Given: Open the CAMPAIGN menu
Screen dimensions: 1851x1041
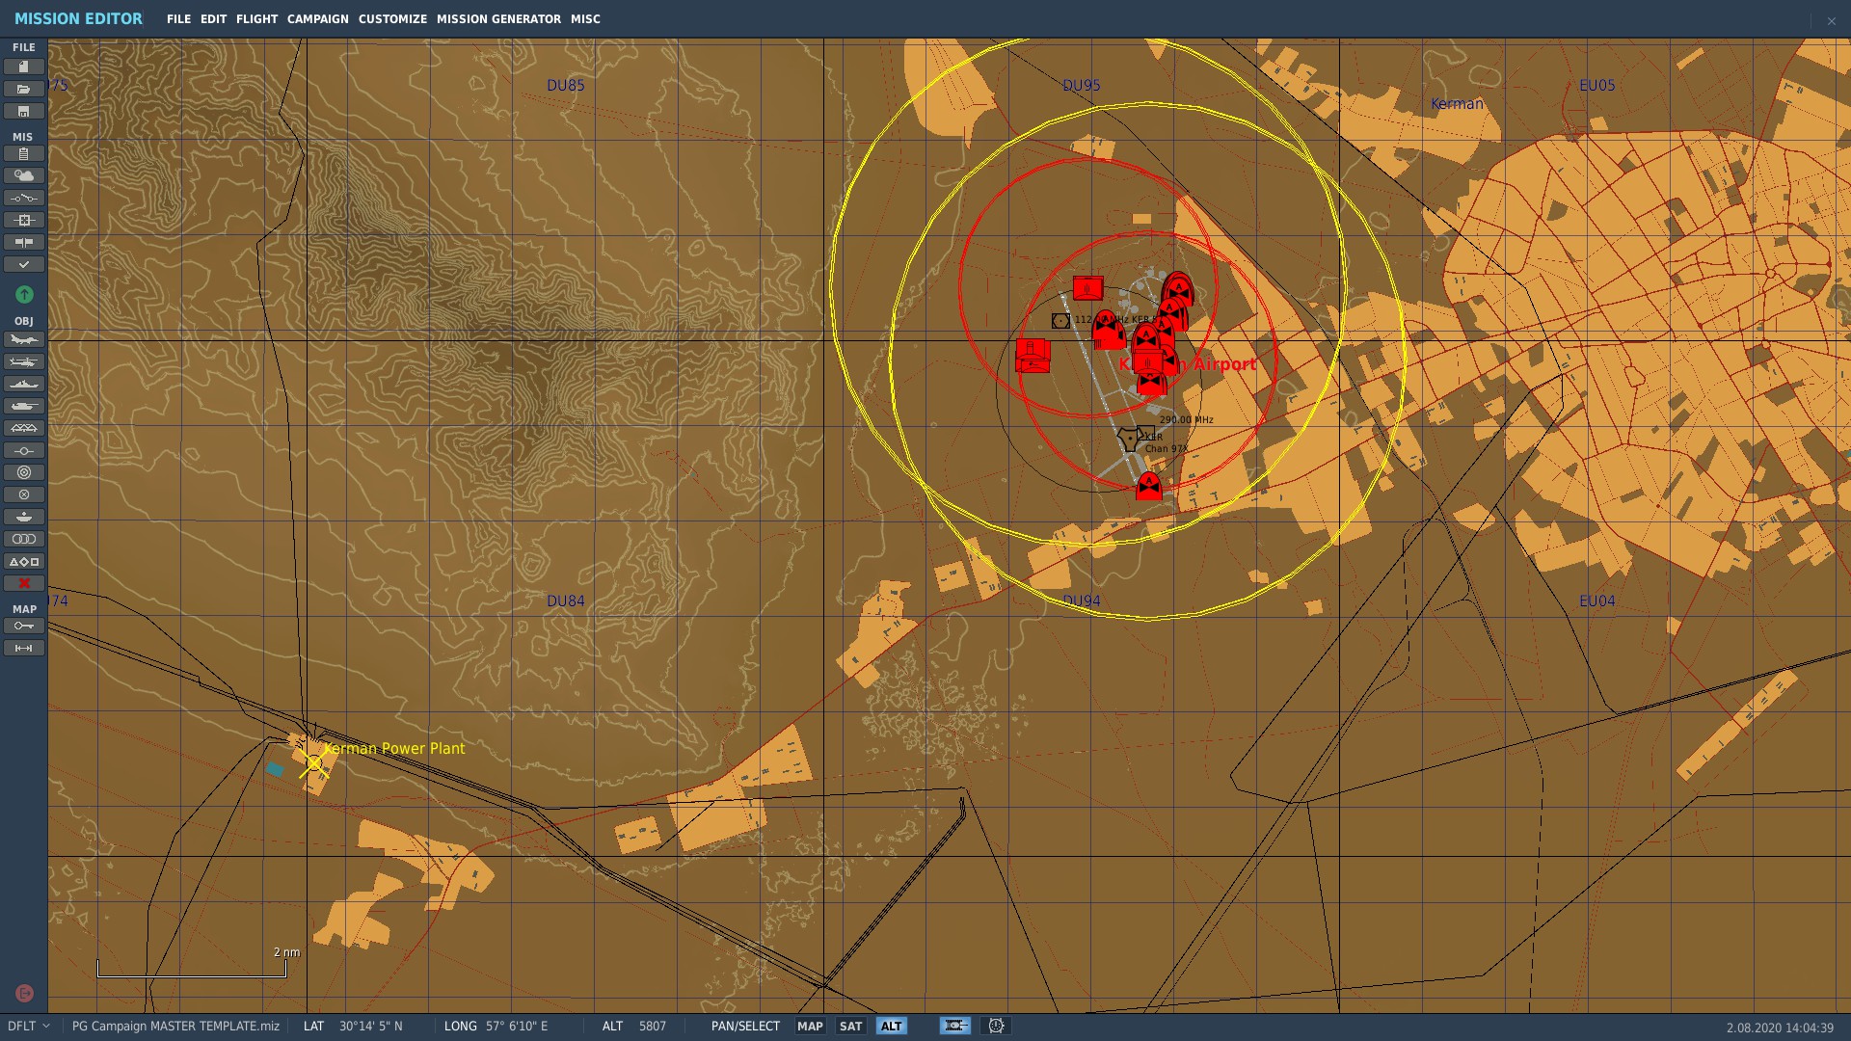Looking at the screenshot, I should (x=317, y=19).
